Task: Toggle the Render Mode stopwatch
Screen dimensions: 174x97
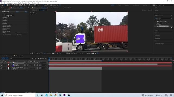Action: pos(4,34)
